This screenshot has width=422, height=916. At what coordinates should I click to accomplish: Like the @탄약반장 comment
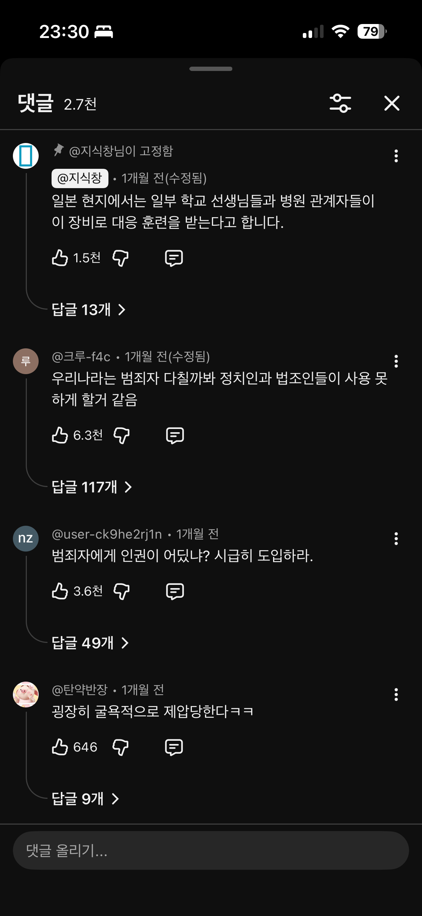(x=60, y=747)
